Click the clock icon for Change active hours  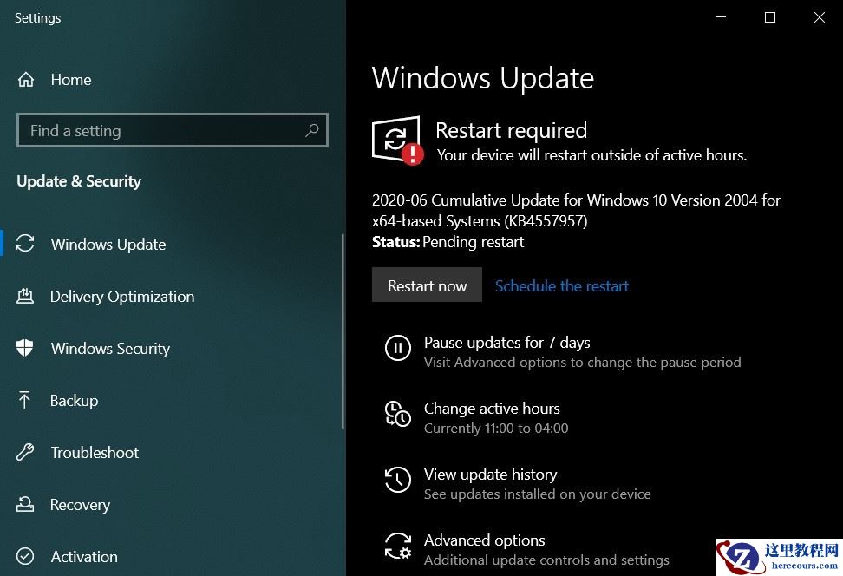398,414
